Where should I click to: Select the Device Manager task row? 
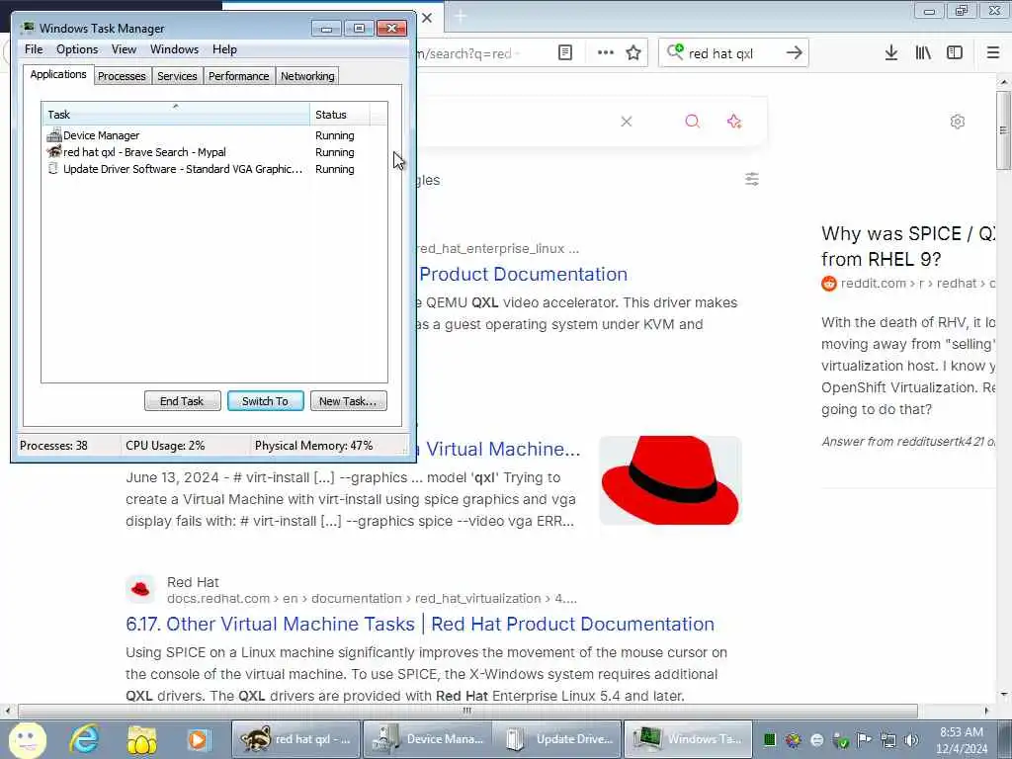[200, 135]
